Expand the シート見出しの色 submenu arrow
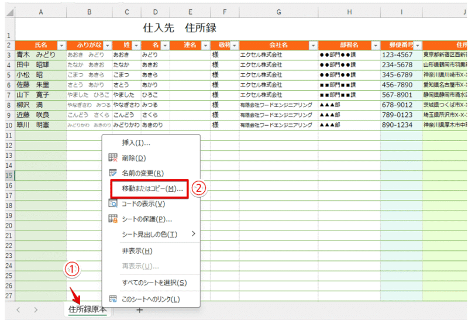475x320 pixels. click(193, 233)
